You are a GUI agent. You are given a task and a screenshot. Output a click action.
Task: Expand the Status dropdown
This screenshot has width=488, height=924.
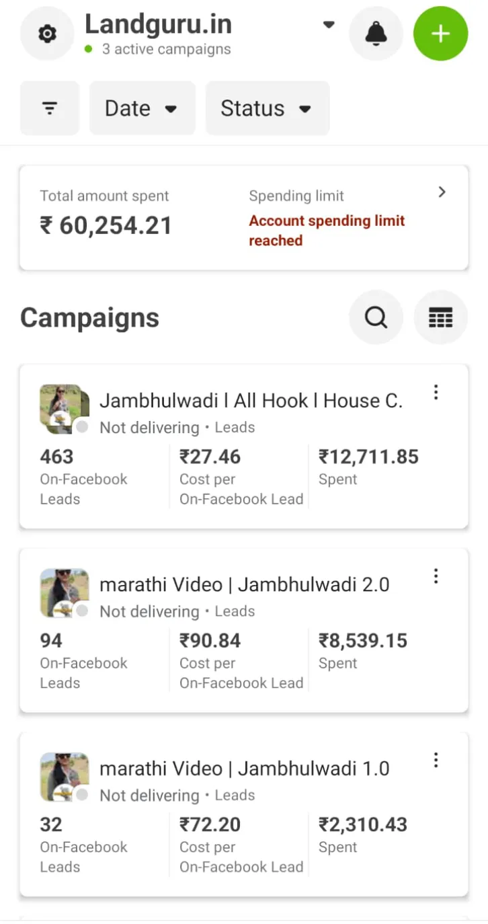(x=267, y=108)
